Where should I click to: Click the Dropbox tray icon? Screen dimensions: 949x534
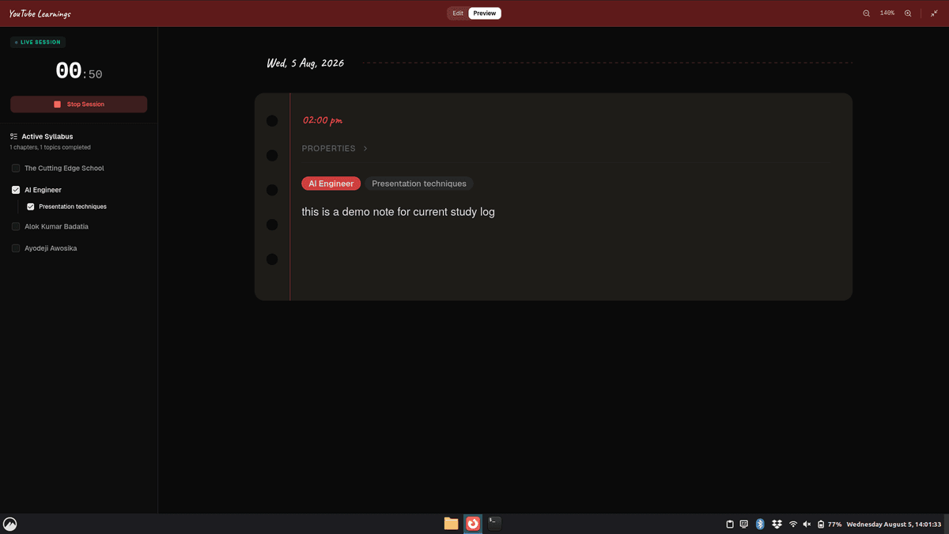click(x=777, y=525)
